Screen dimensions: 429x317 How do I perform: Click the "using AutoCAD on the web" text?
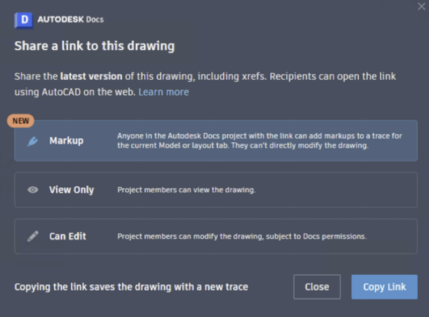(75, 92)
